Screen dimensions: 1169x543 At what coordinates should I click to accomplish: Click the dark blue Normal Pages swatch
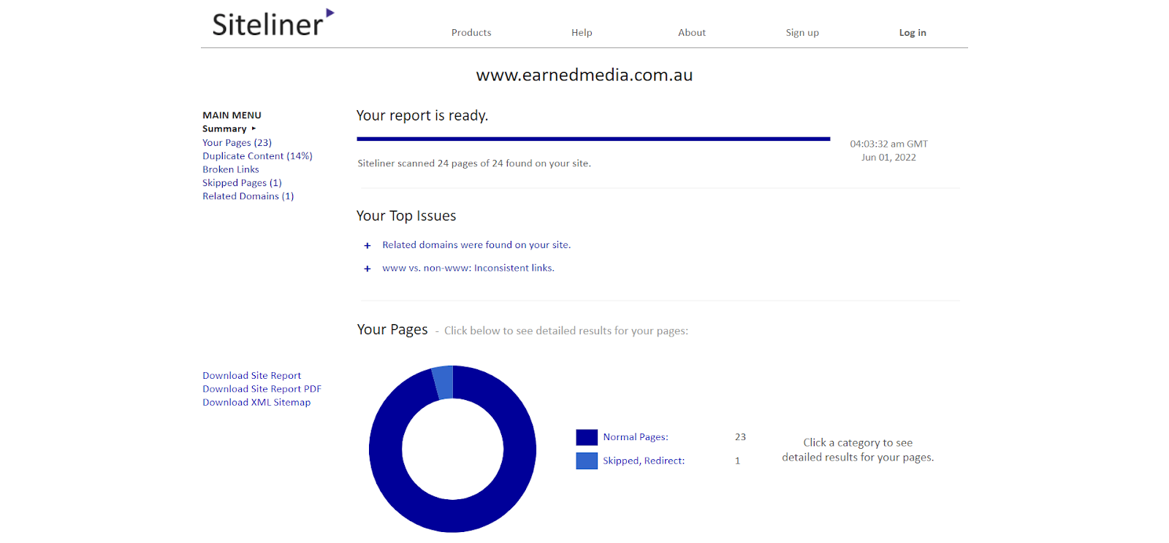(x=587, y=437)
